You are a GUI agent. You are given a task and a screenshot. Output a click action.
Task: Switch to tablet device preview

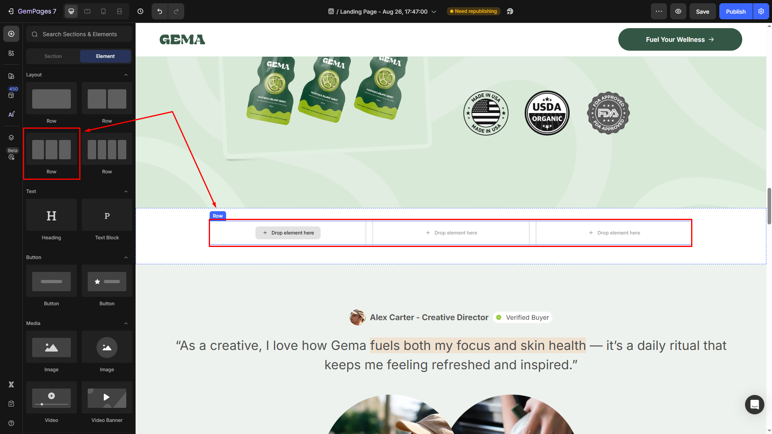[x=87, y=11]
